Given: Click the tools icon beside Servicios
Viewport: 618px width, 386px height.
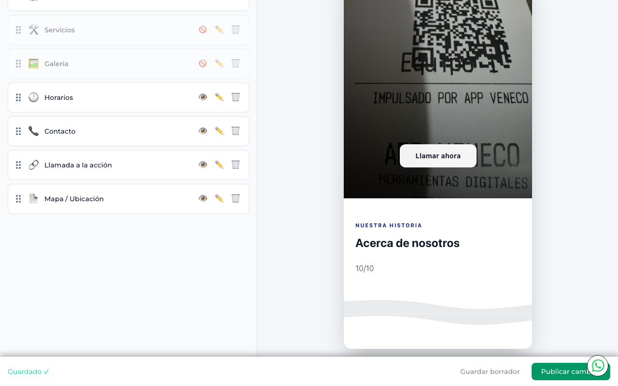Looking at the screenshot, I should pos(33,30).
